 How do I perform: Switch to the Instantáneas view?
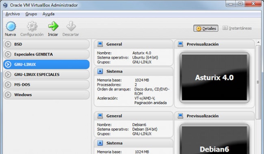237,28
